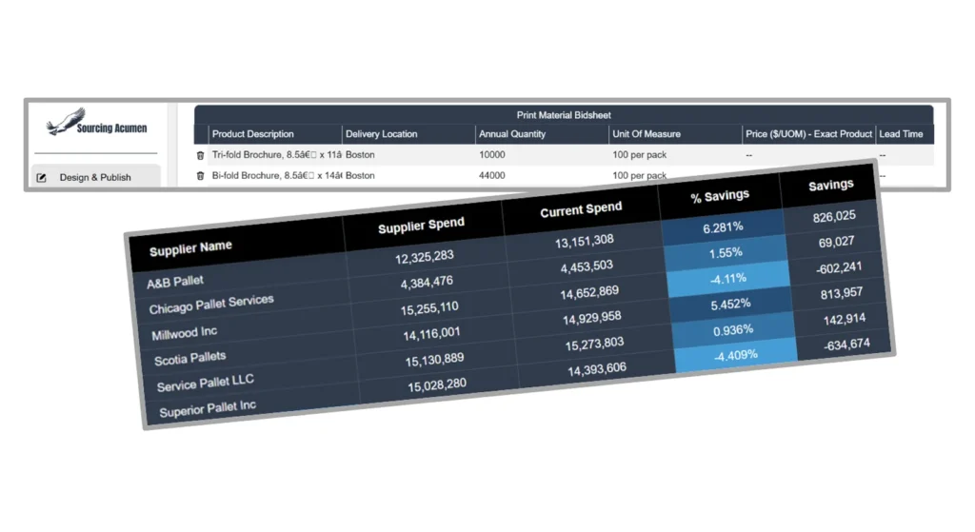Select the Price ($/UOM) - Exact Product header
The width and height of the screenshot is (975, 532).
pyautogui.click(x=809, y=134)
